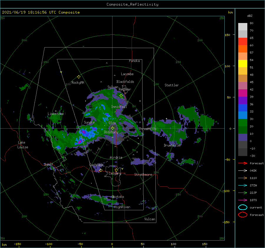265x248 pixels.
Task: Click the Didsbury label
Action: click(111, 132)
